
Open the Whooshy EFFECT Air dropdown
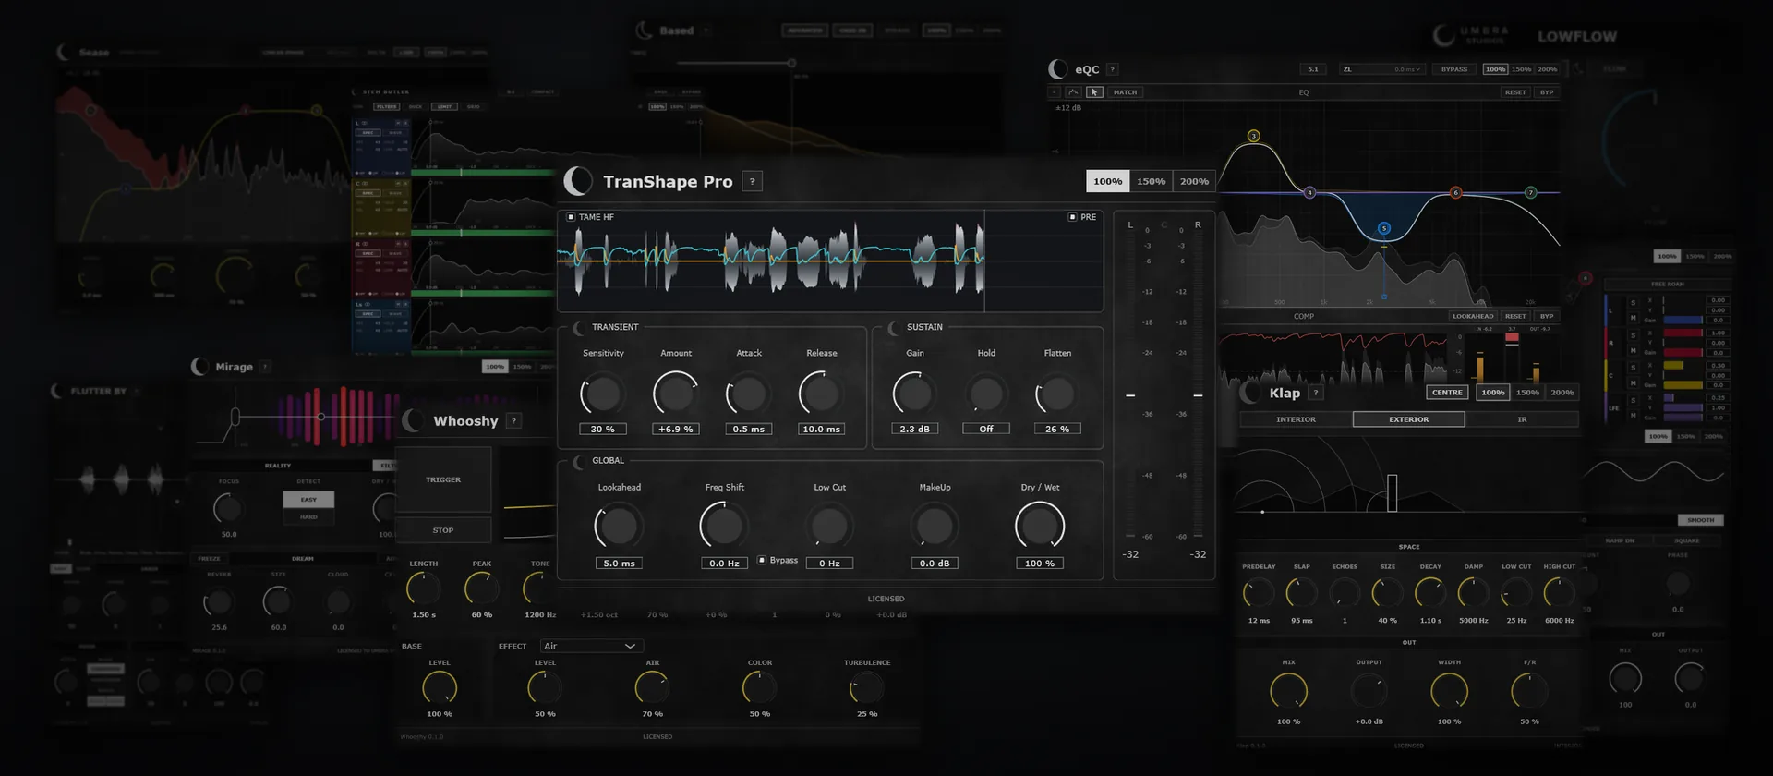pyautogui.click(x=591, y=646)
